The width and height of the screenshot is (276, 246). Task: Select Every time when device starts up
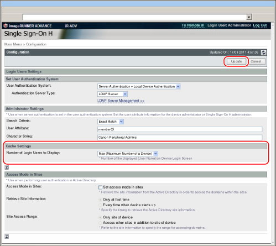coord(100,205)
